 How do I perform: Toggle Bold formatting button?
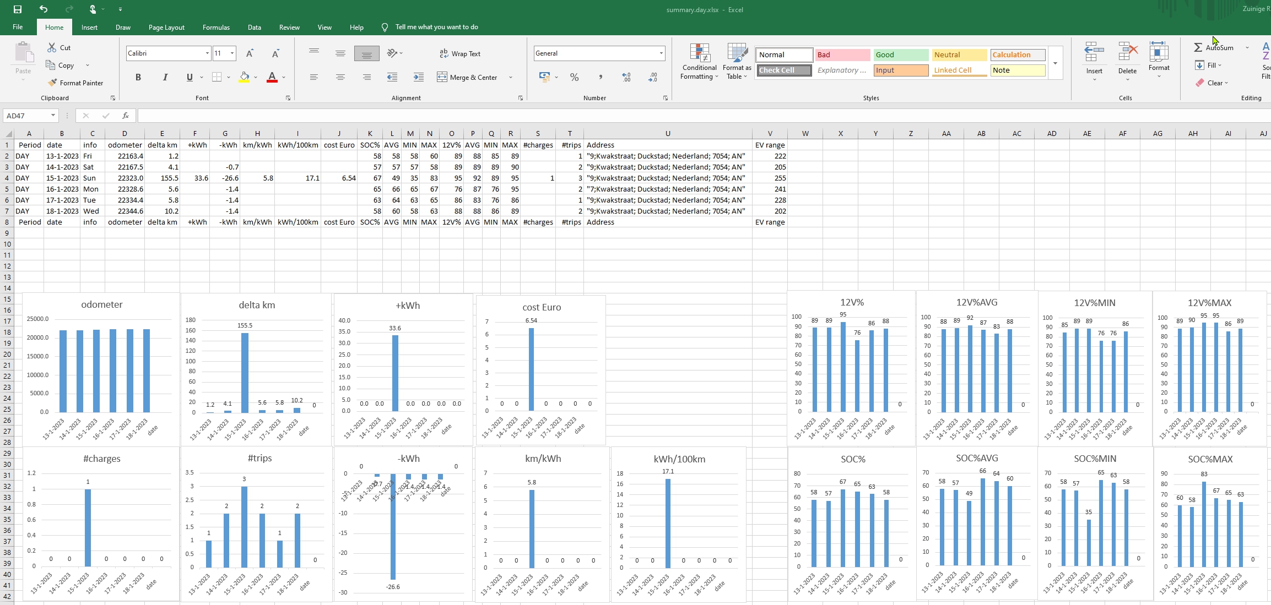click(138, 78)
